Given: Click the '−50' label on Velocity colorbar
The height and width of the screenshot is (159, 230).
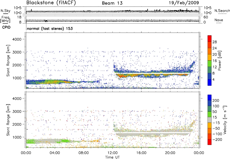Looking at the screenshot, I should [x=216, y=128].
